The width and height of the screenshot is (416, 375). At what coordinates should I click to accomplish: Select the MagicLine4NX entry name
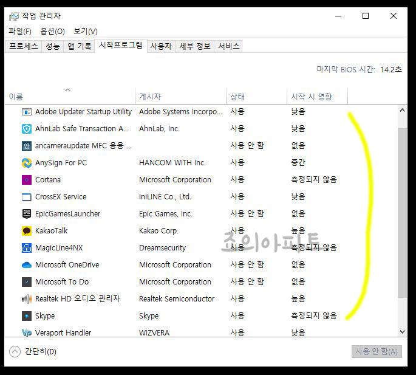59,248
